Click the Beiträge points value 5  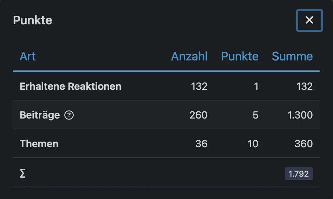click(x=256, y=115)
